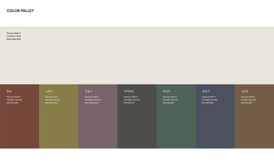Click the 허약체질 label

point(129,91)
